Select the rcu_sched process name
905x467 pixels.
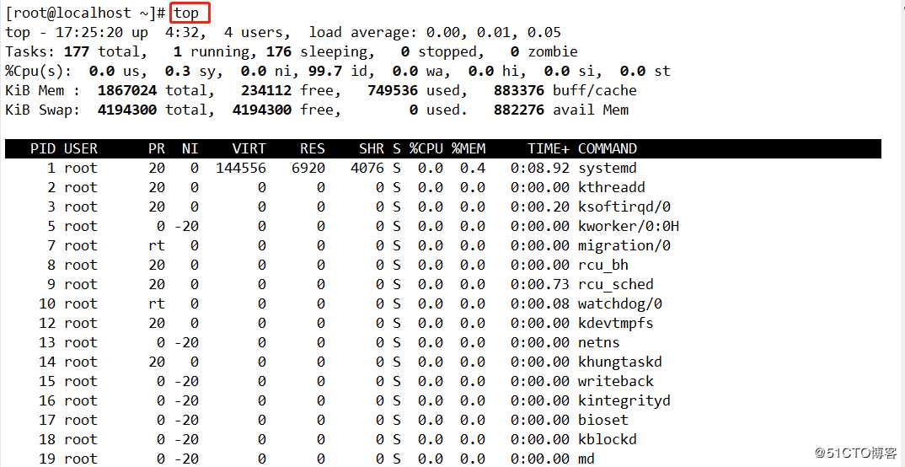(616, 284)
